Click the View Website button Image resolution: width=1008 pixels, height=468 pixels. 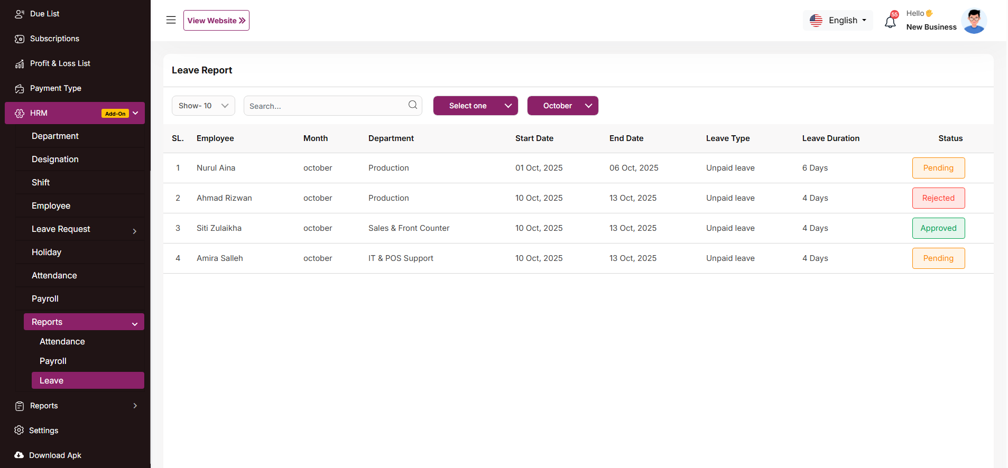pyautogui.click(x=216, y=21)
